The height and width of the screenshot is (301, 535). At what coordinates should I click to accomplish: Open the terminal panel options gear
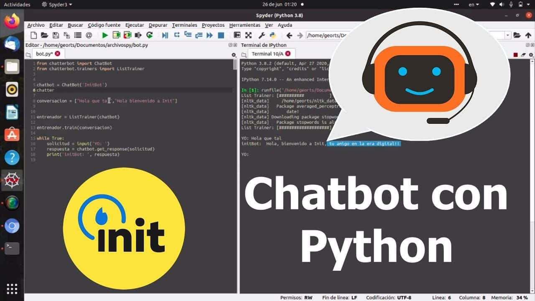tap(531, 55)
